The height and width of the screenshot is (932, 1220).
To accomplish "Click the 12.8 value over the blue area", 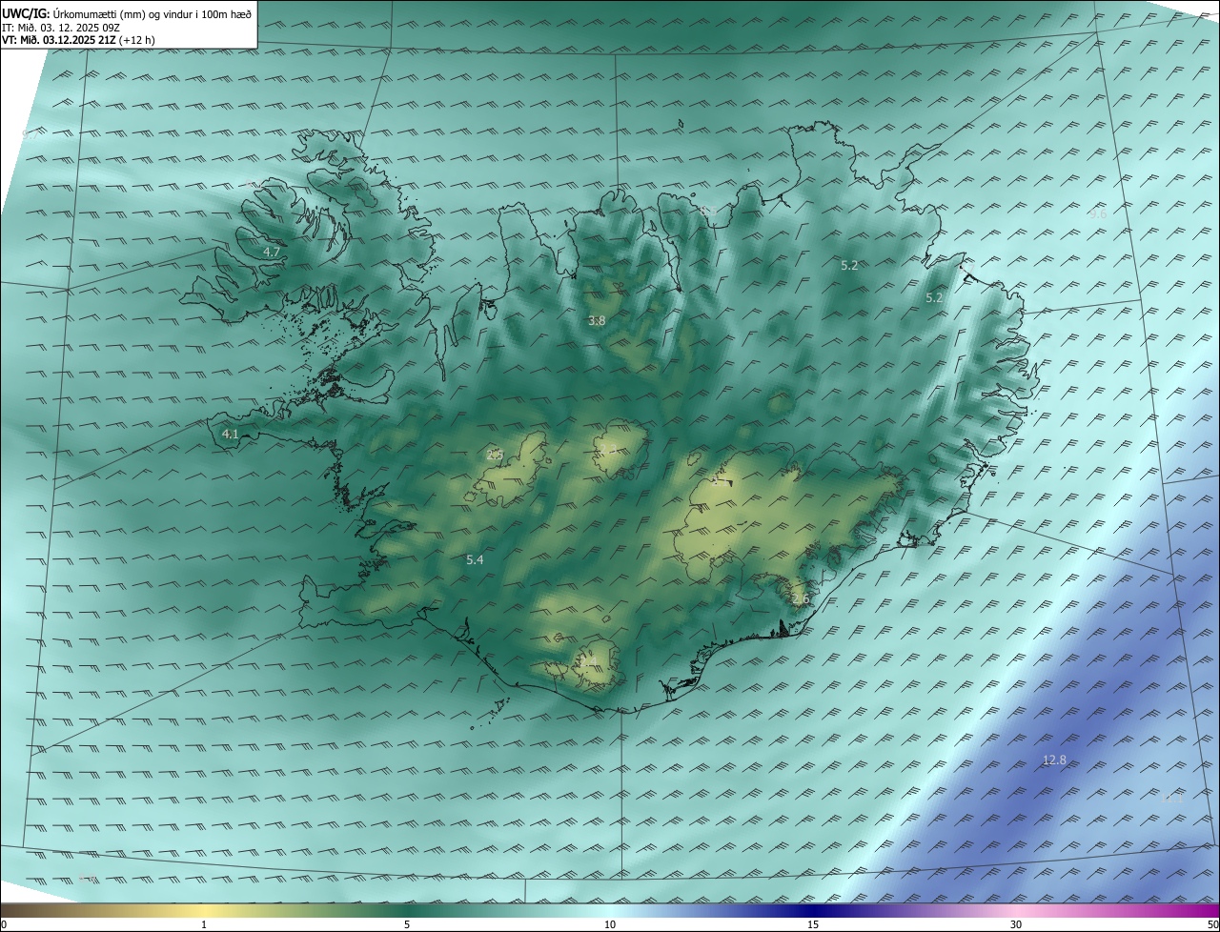I will [1054, 760].
